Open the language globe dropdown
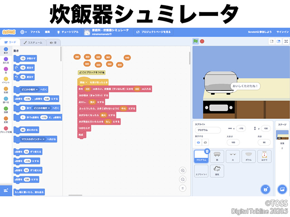Image resolution: width=290 pixels, height=217 pixels. [23, 32]
